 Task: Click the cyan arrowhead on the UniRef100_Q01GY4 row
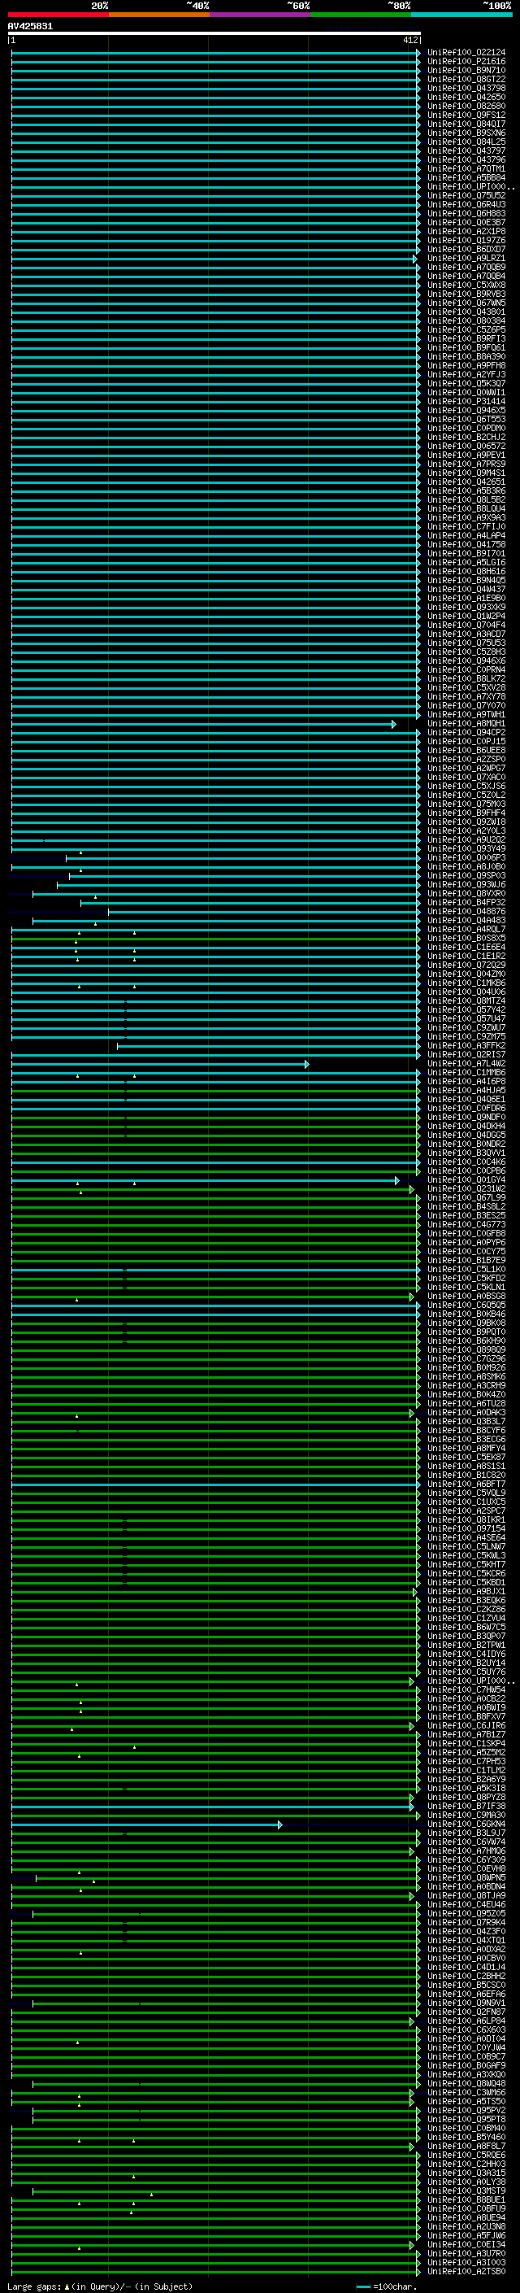coord(397,1180)
